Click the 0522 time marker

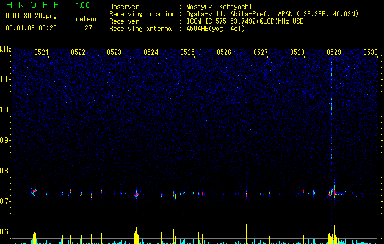pos(78,52)
